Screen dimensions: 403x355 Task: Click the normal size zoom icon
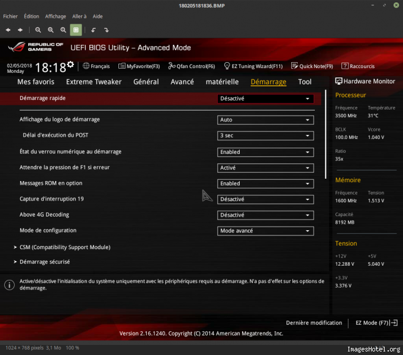point(63,30)
